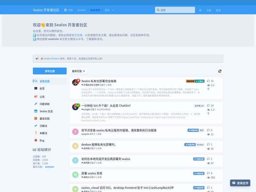Open the 最新回复 sort dropdown
This screenshot has height=192, width=256.
(x=78, y=71)
